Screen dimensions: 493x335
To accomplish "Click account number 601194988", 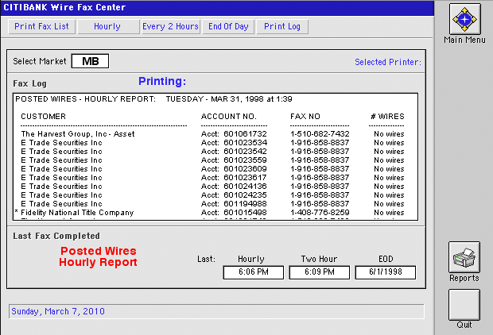I will tap(245, 204).
